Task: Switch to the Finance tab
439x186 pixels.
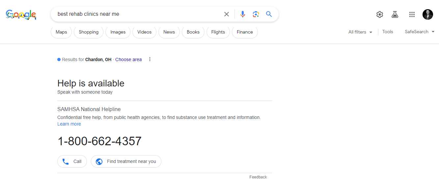Action: tap(245, 32)
